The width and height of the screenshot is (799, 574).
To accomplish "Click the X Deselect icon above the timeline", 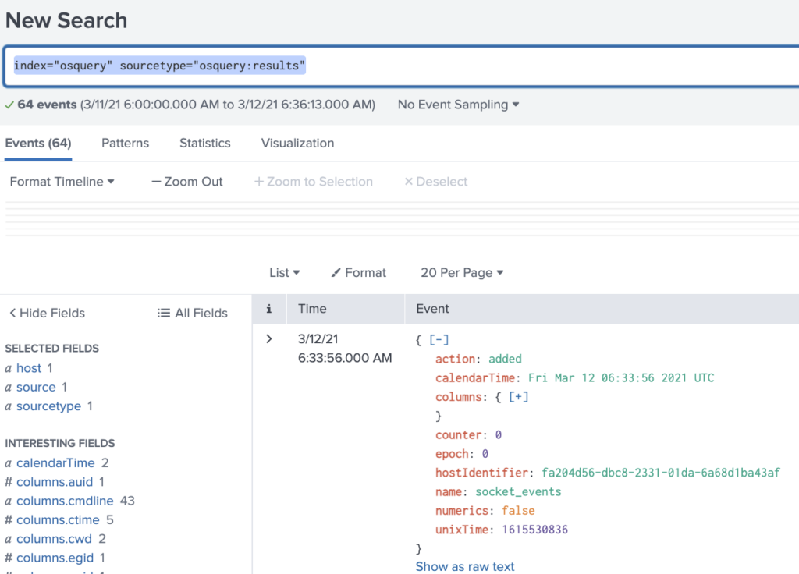I will 409,181.
